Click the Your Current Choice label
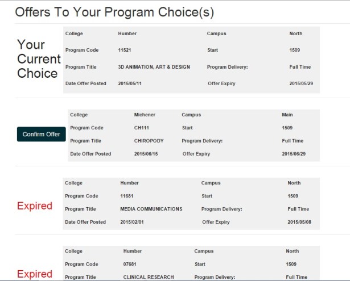Screen dimensions: 350x281 (38, 59)
